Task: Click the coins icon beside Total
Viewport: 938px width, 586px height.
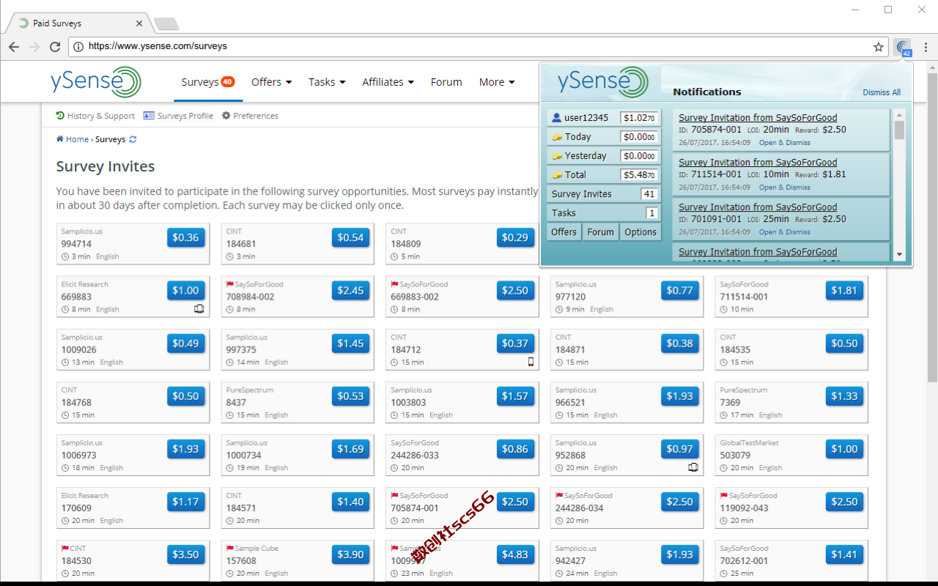Action: (557, 175)
